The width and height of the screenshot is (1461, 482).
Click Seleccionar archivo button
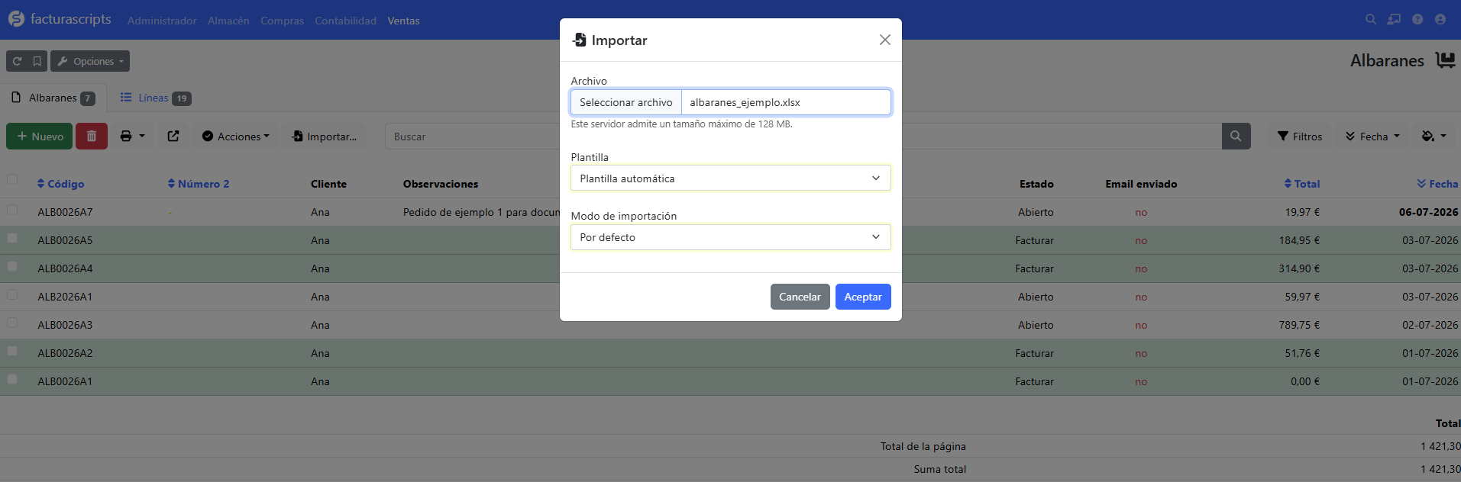(626, 102)
